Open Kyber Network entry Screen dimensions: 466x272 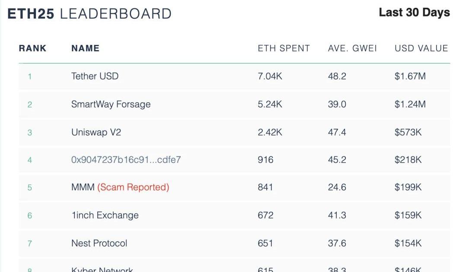102,269
